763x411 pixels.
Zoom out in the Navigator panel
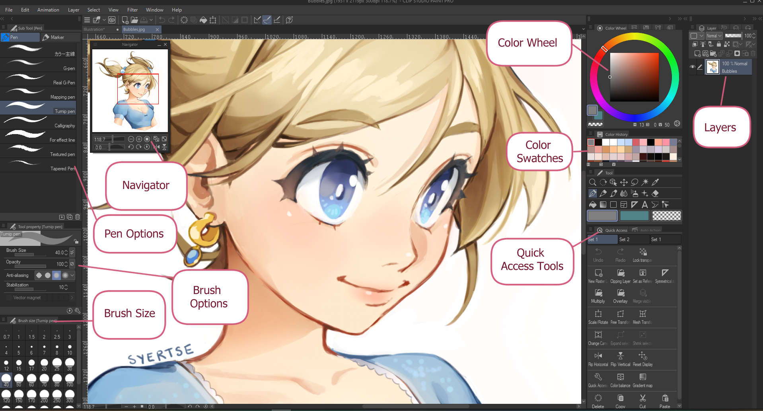pos(131,139)
